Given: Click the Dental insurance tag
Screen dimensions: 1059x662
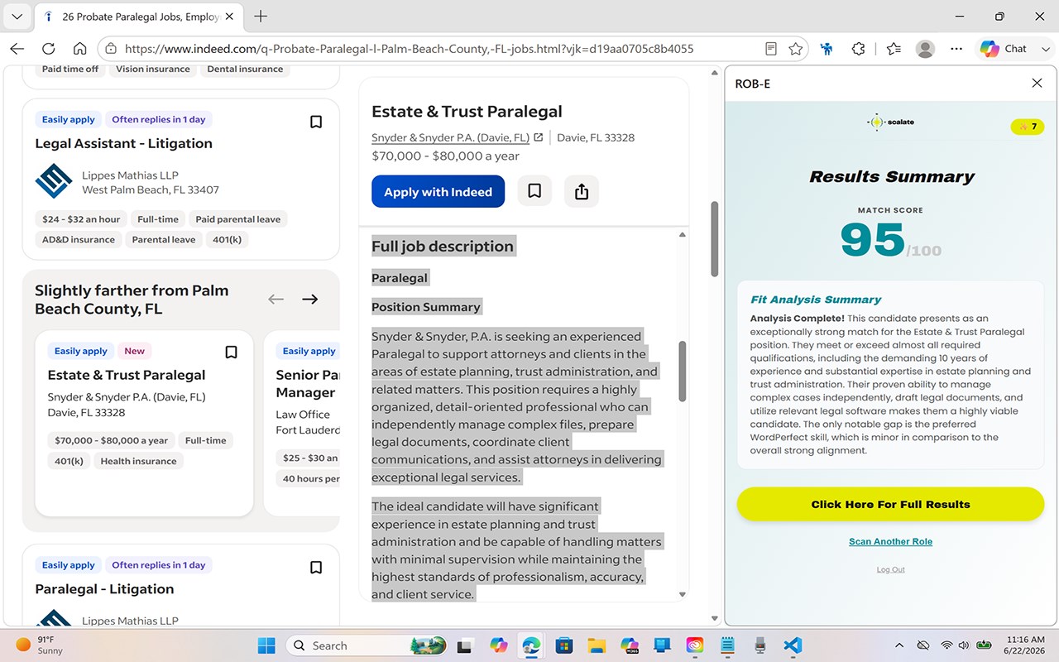Looking at the screenshot, I should tap(245, 70).
